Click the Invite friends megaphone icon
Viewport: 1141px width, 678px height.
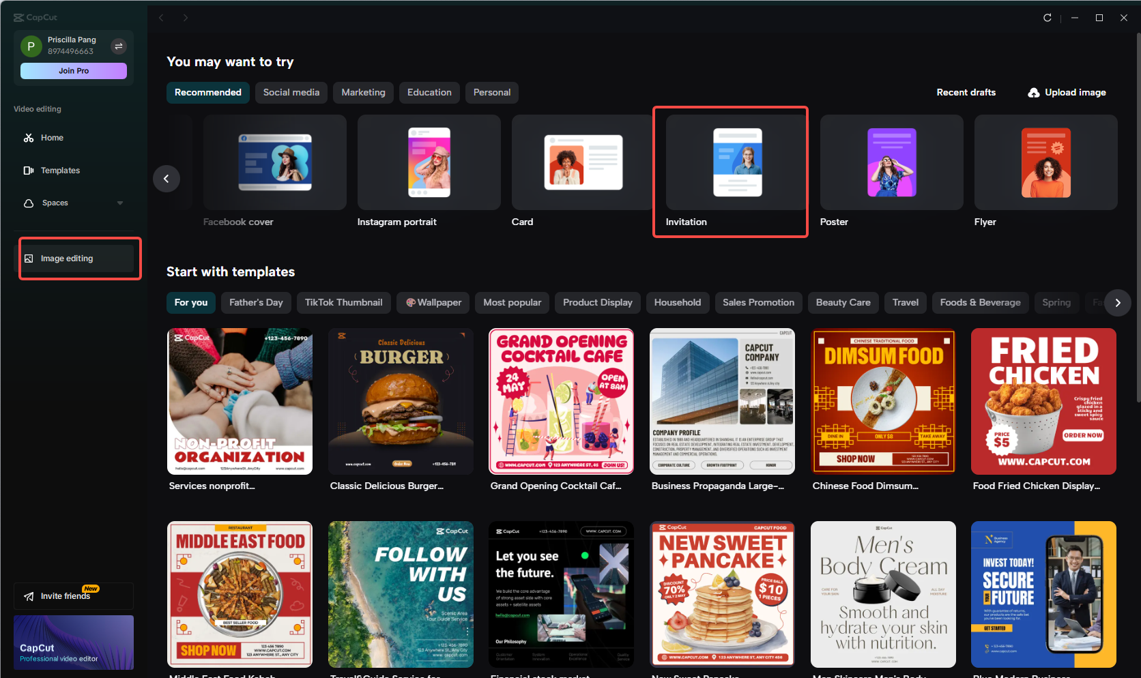pyautogui.click(x=28, y=595)
